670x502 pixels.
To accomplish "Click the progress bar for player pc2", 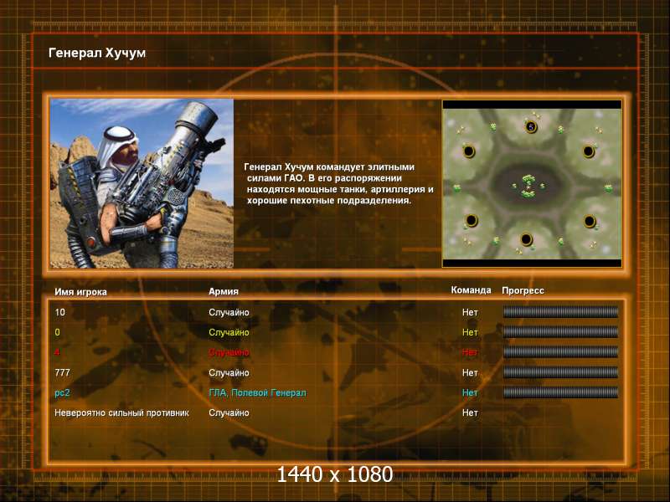I will [x=560, y=392].
